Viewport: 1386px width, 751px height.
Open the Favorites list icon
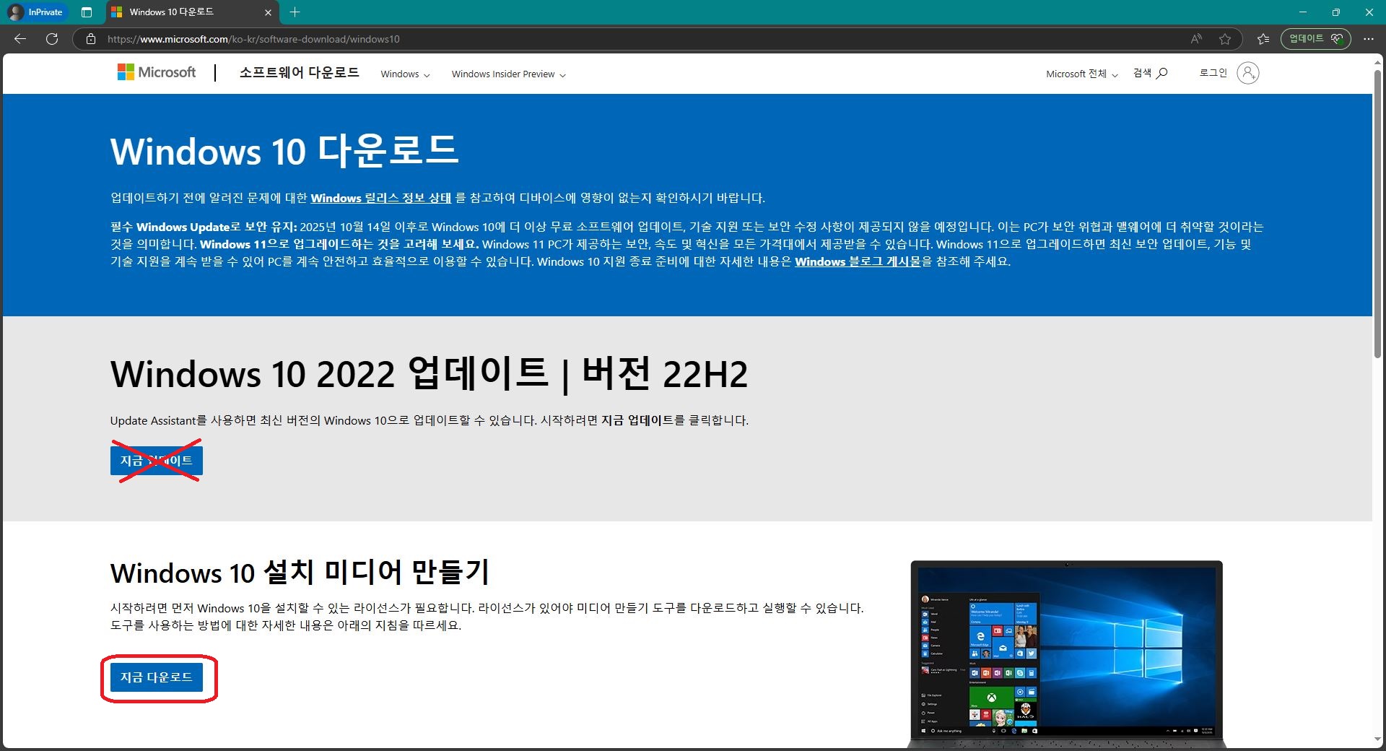click(x=1263, y=39)
